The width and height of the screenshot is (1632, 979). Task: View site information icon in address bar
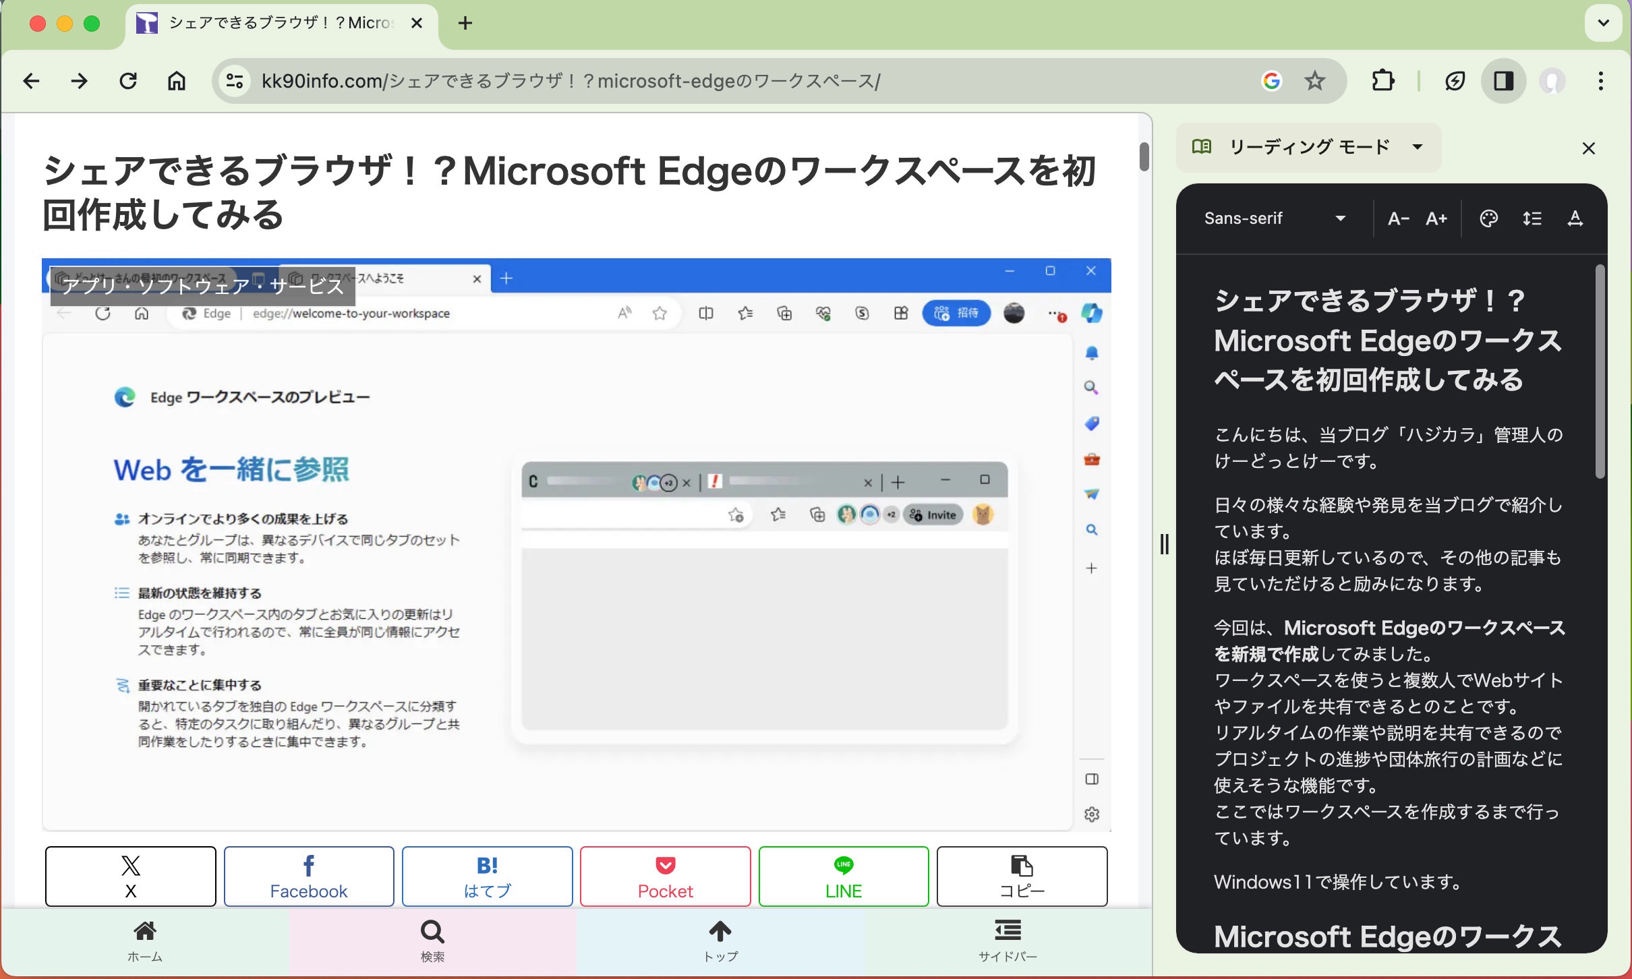click(234, 82)
